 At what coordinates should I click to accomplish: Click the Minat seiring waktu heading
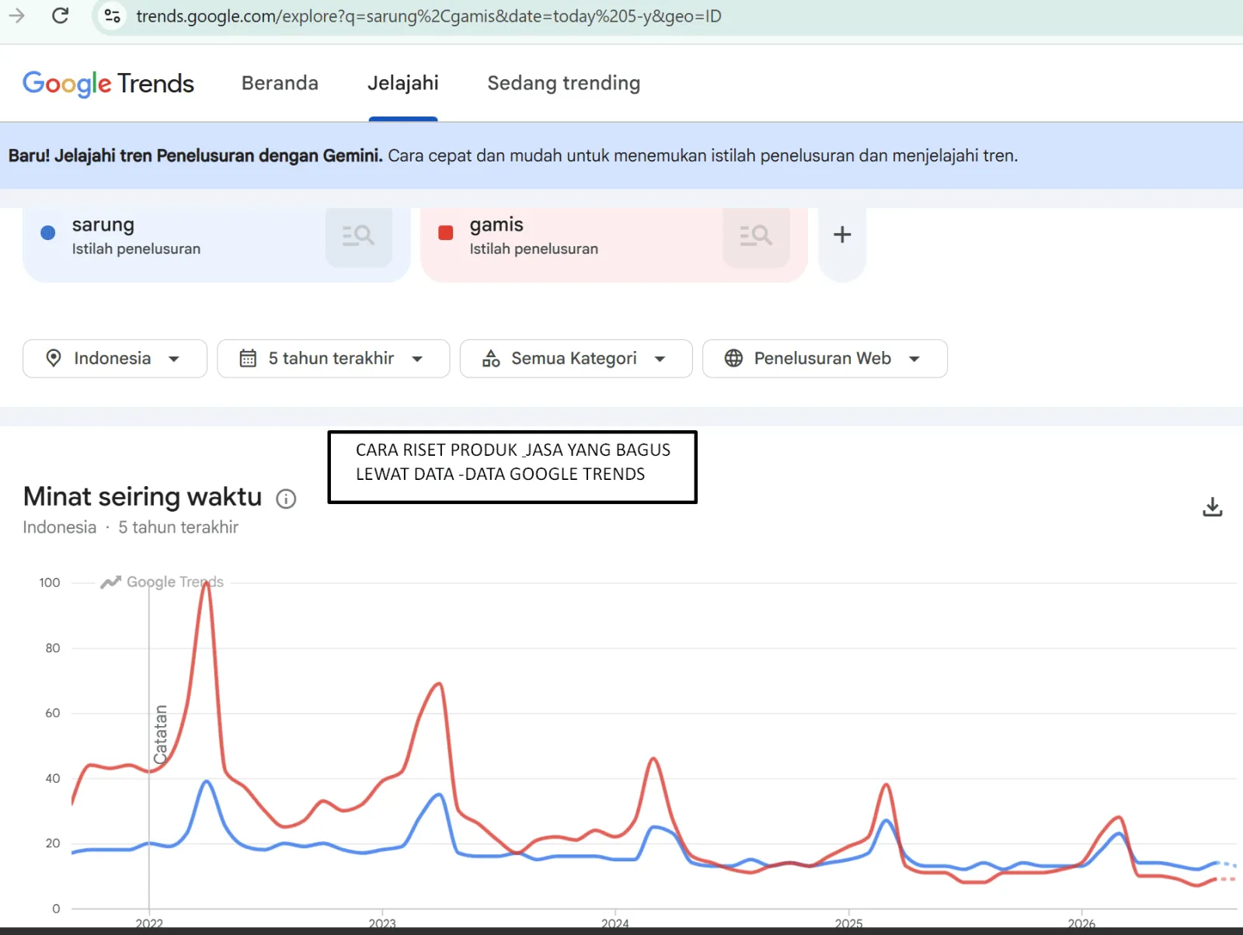[142, 496]
